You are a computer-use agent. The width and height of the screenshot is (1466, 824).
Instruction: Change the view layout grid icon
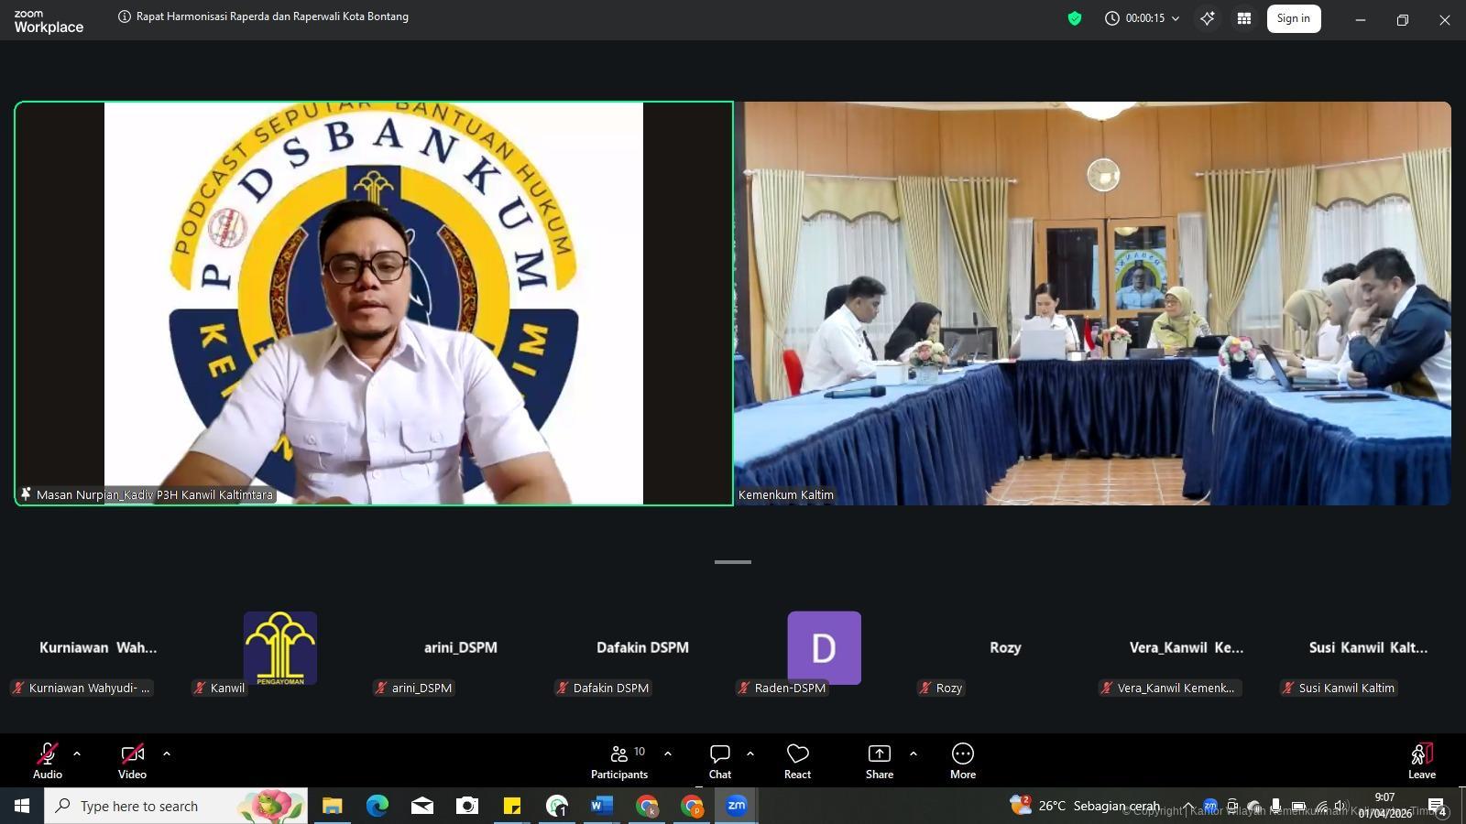[x=1244, y=18]
